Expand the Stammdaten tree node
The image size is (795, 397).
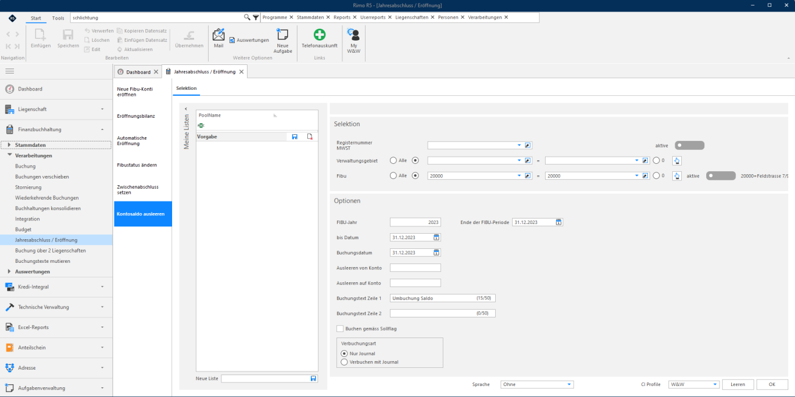pos(9,144)
